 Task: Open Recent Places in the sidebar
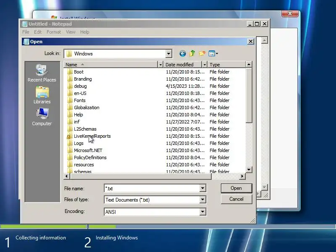tap(42, 73)
